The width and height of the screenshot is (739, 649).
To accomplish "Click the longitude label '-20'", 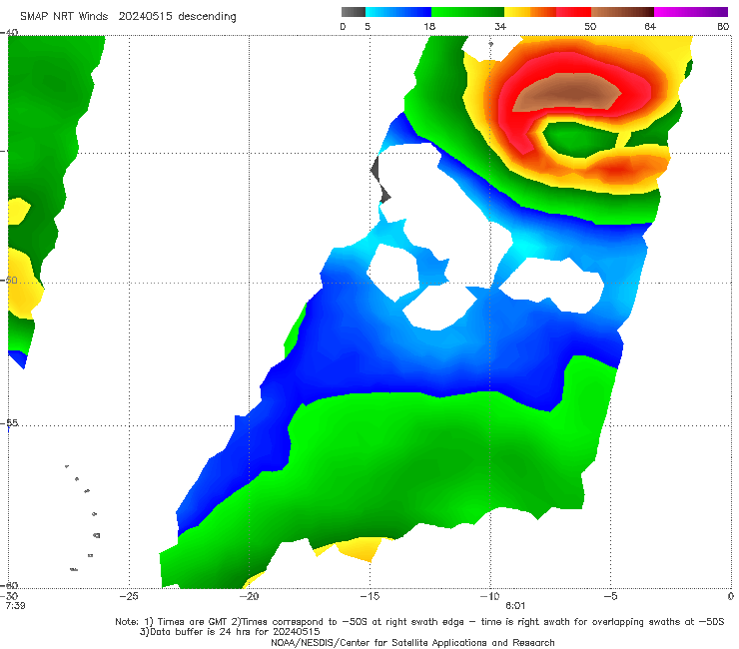I will (x=250, y=596).
